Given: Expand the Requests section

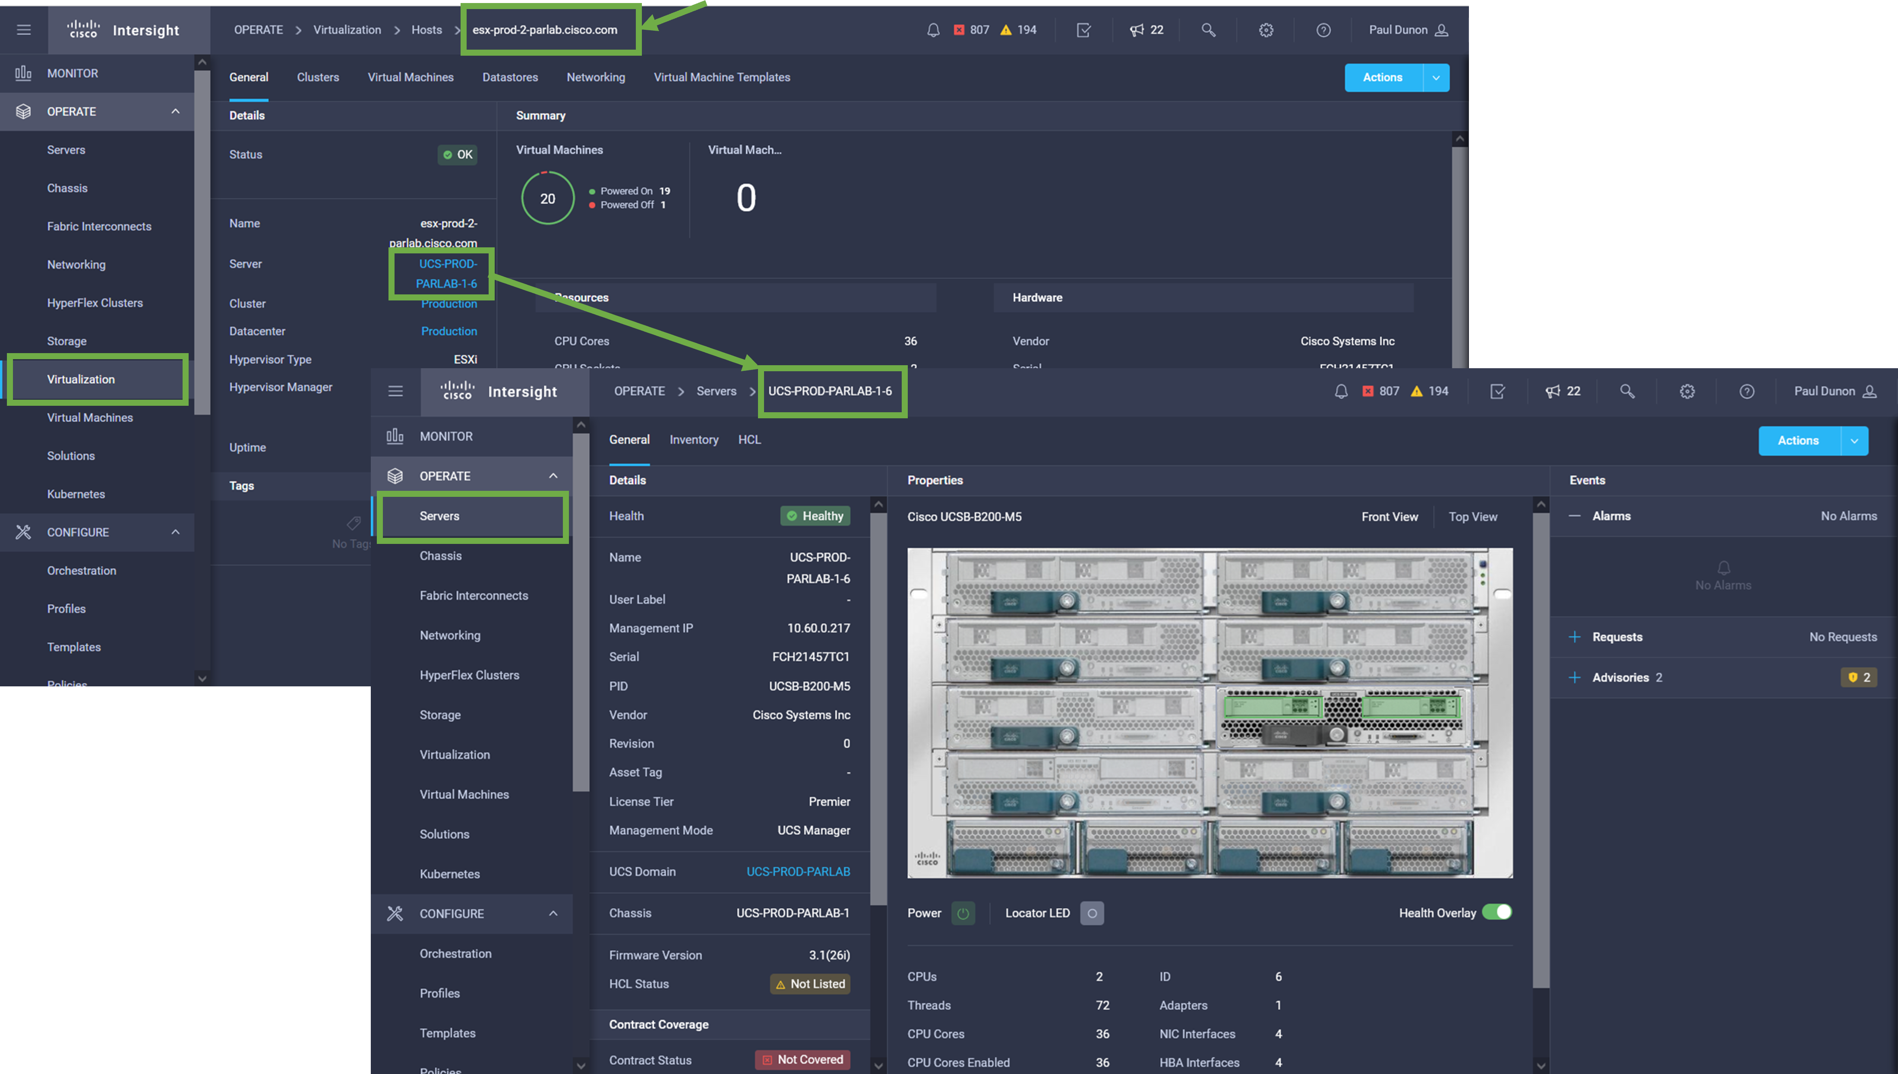Looking at the screenshot, I should click(1574, 637).
